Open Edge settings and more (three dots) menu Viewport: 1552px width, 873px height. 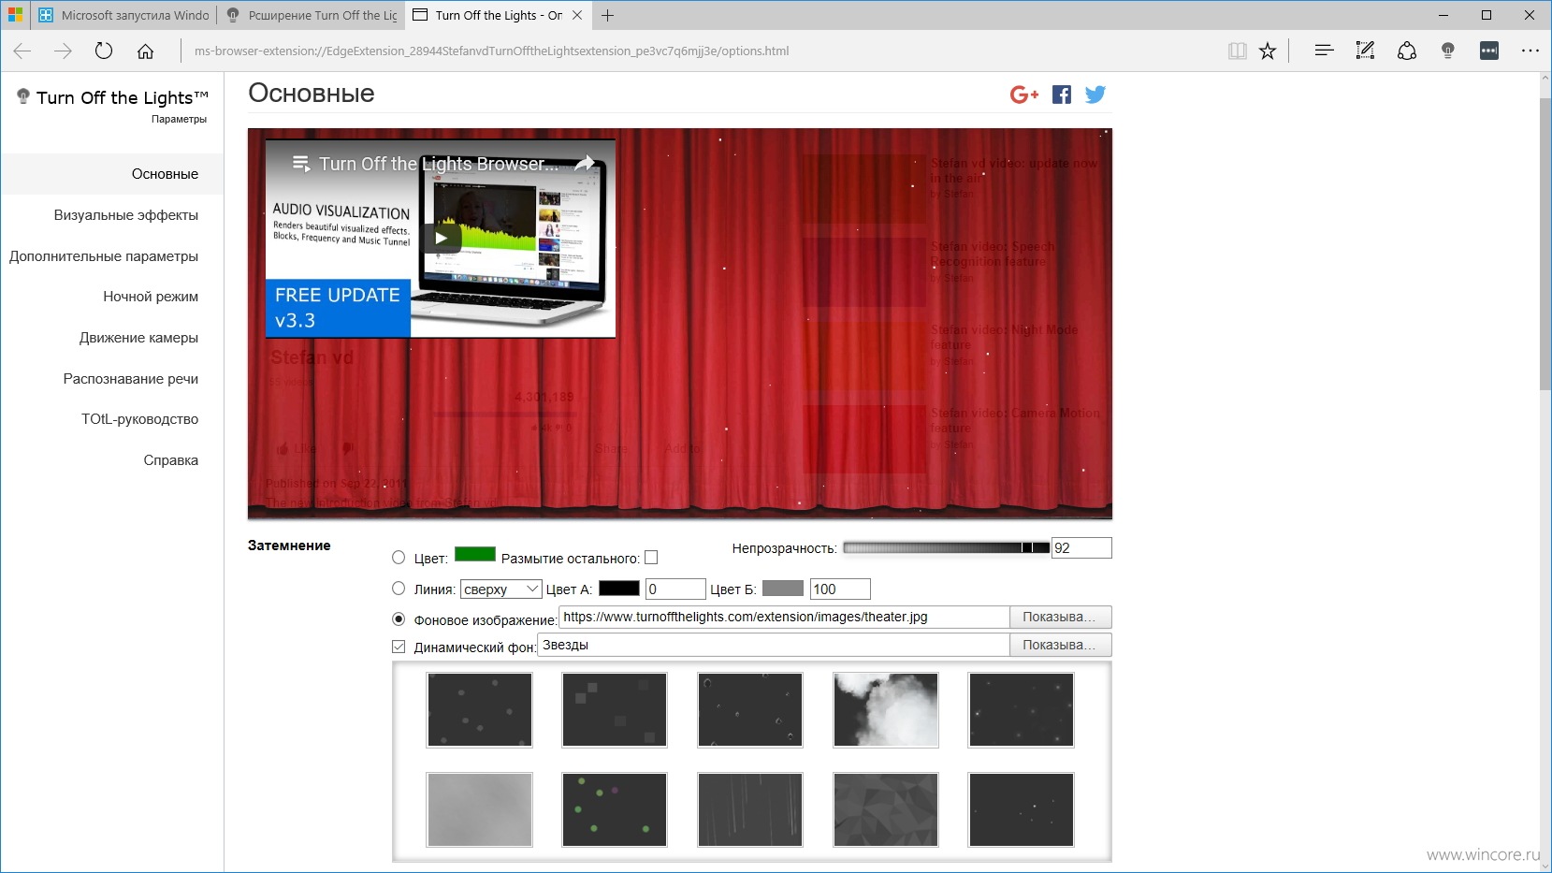pyautogui.click(x=1530, y=51)
